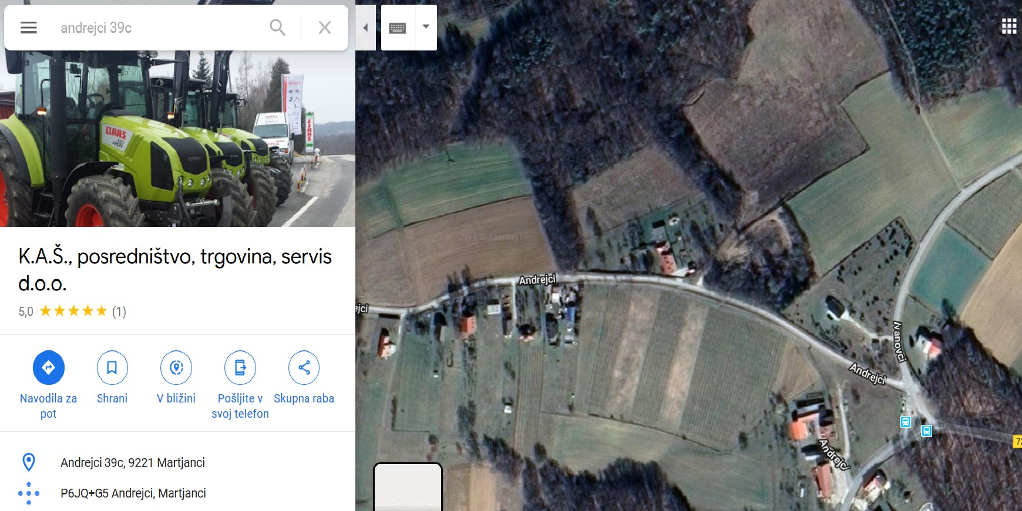The height and width of the screenshot is (511, 1022).
Task: Click the magnifying glass search icon
Action: tap(278, 28)
